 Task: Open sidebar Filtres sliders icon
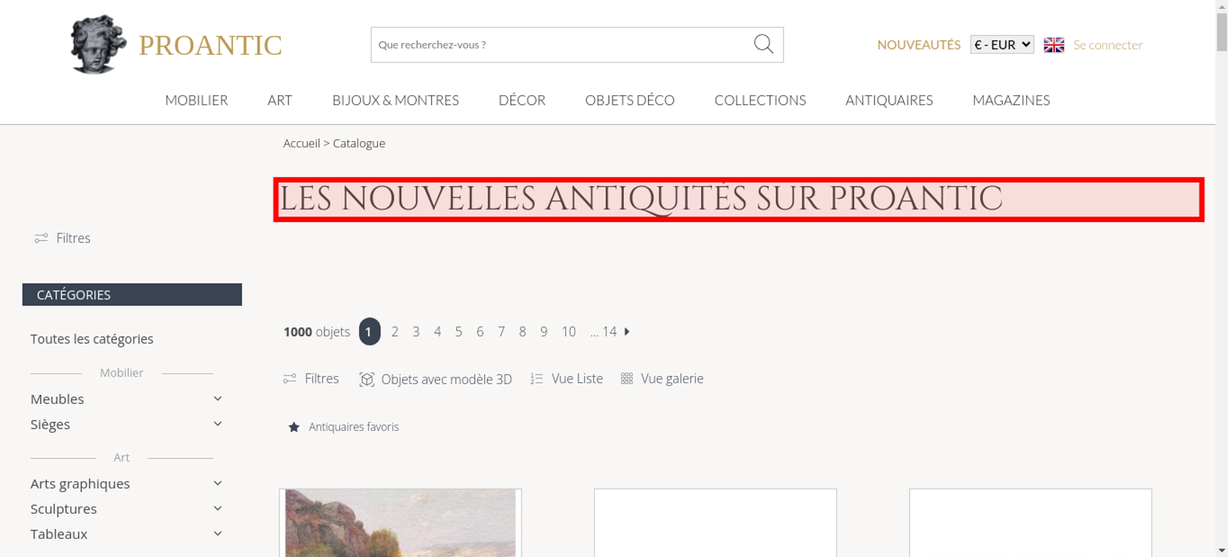41,238
